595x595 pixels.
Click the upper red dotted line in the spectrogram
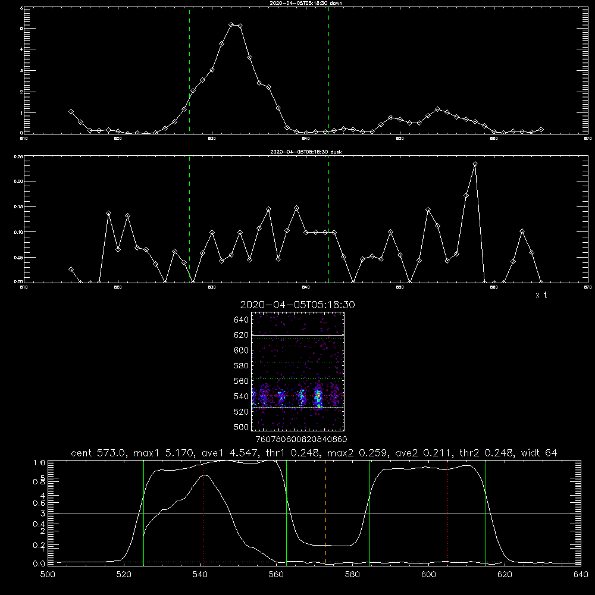coord(297,346)
